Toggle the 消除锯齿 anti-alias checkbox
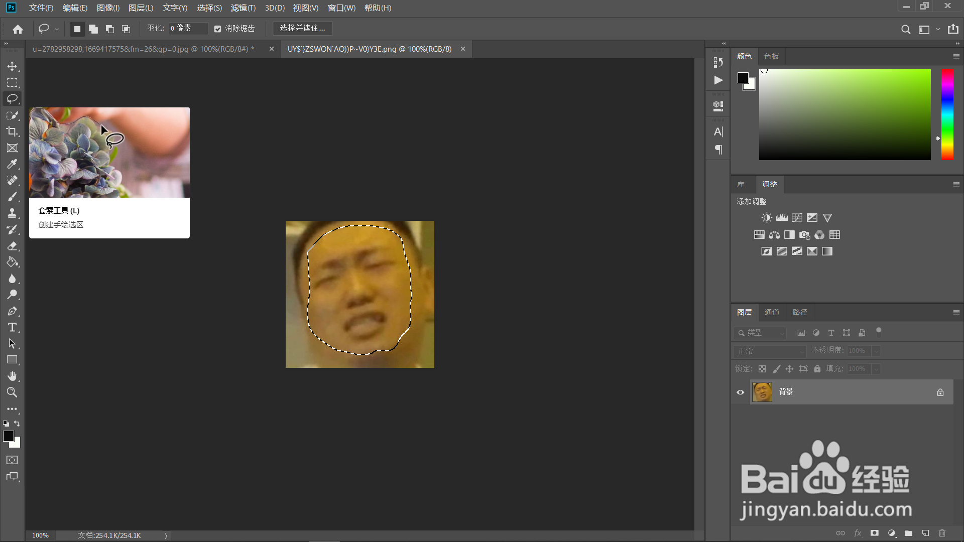Image resolution: width=964 pixels, height=542 pixels. click(x=217, y=29)
